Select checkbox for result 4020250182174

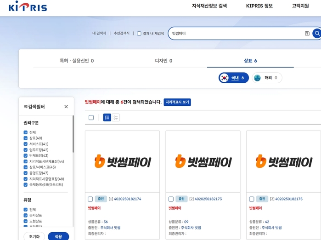tap(90, 199)
